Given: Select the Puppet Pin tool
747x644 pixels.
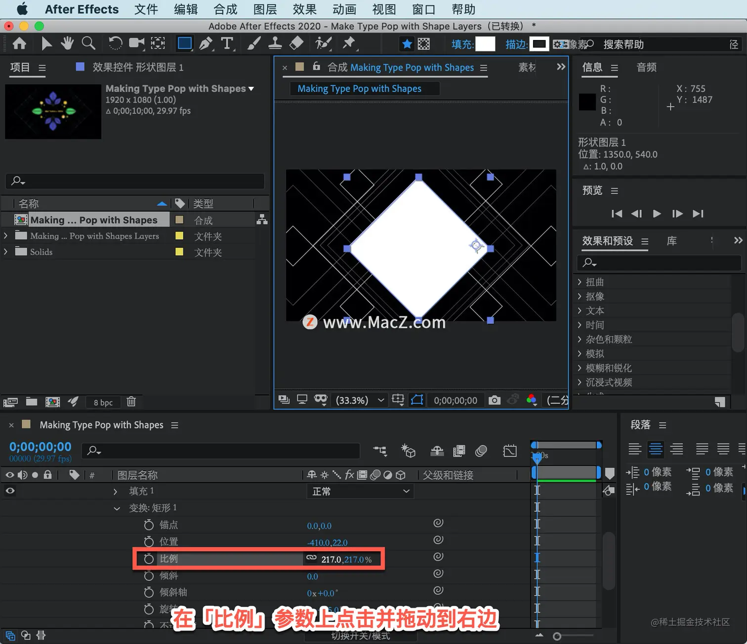Looking at the screenshot, I should (x=349, y=44).
